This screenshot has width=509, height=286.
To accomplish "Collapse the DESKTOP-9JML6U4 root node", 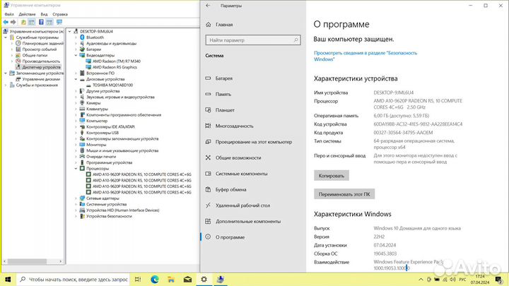I will [69, 32].
